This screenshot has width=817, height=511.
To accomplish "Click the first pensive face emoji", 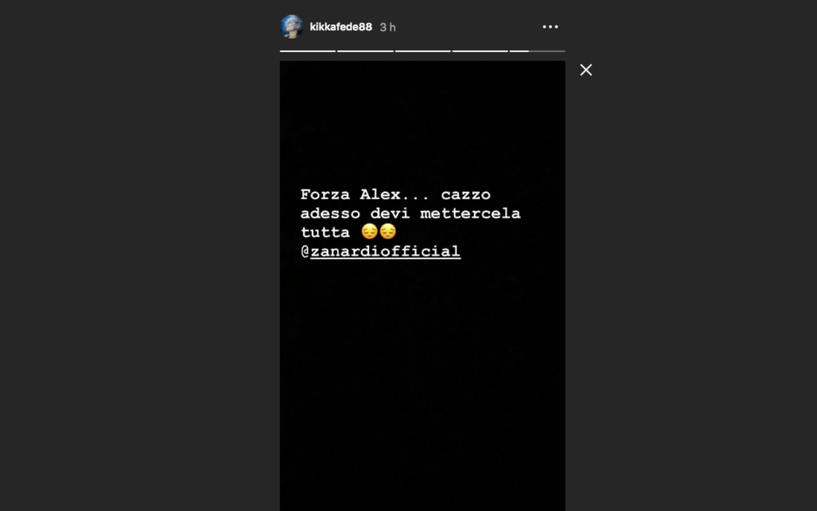I will 369,232.
